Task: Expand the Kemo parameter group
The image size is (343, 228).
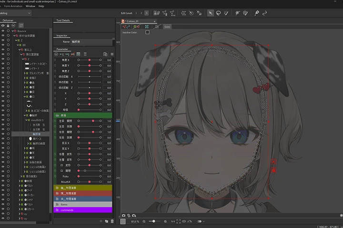Action: (83, 204)
